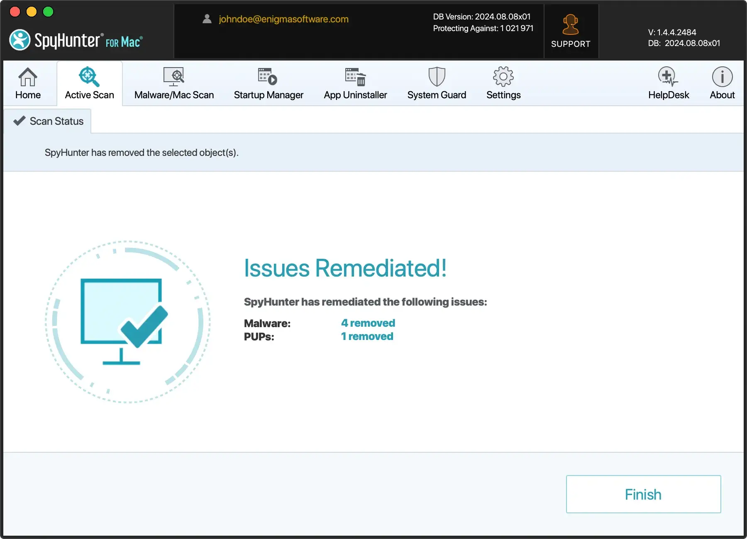Click the About info icon
Viewport: 747px width, 539px height.
(x=722, y=77)
